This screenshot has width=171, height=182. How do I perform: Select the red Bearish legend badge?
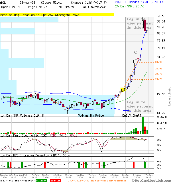pyautogui.click(x=55, y=181)
